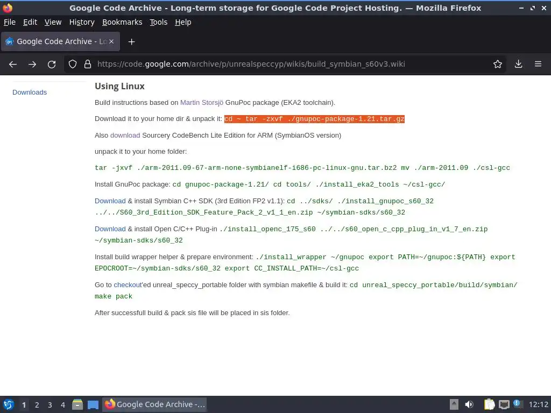This screenshot has height=413, width=551.
Task: Click the 'unpack it to your home folder' text
Action: click(x=140, y=152)
